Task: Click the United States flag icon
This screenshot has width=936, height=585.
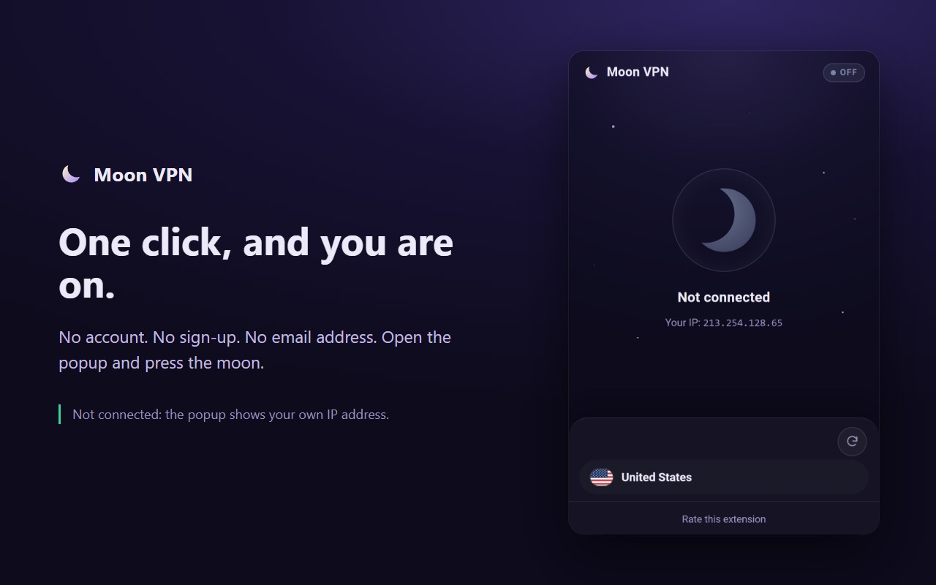Action: tap(601, 478)
